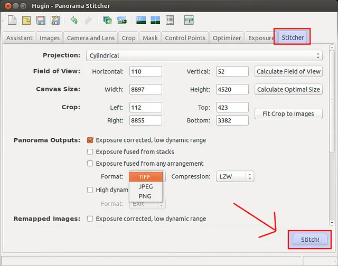Open the GL fast preview window
The height and width of the screenshot is (266, 338).
(x=141, y=21)
